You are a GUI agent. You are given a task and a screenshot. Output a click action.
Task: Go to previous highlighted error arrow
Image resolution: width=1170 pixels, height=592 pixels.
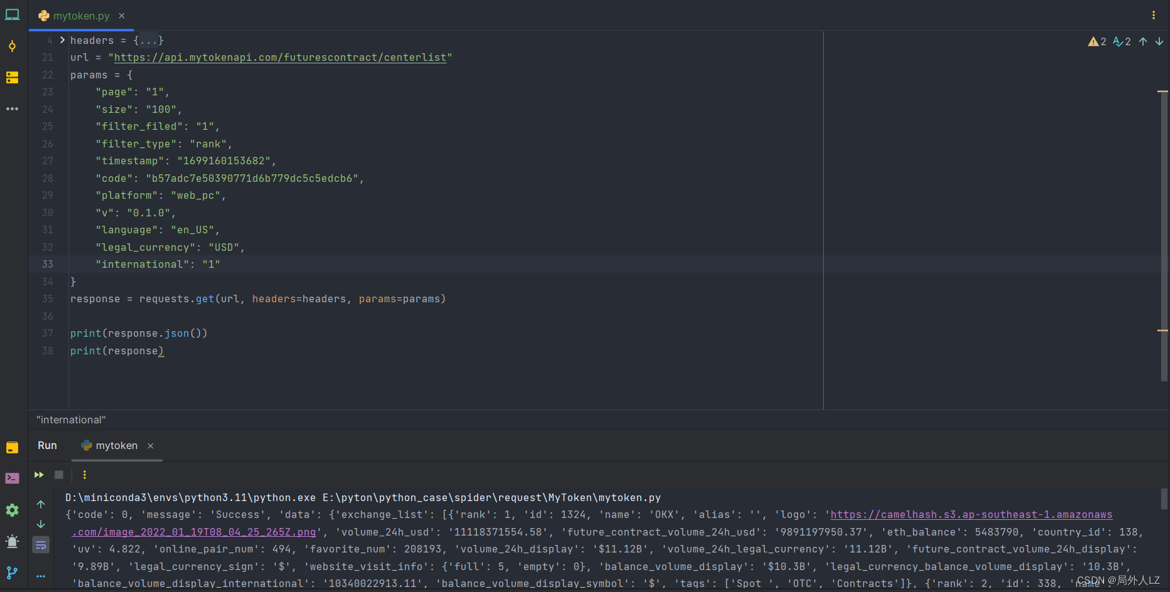coord(1143,41)
